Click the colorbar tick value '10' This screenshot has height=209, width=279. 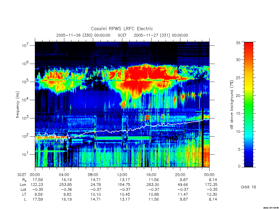pos(238,131)
